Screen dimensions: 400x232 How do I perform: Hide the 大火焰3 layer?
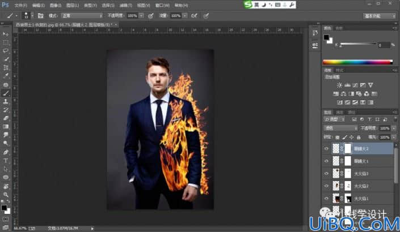point(326,174)
